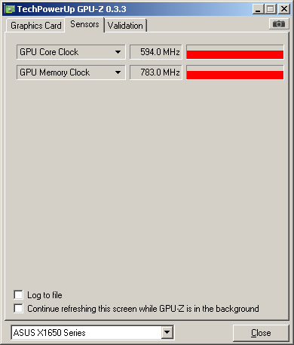Close the window with the X icon

coord(284,9)
